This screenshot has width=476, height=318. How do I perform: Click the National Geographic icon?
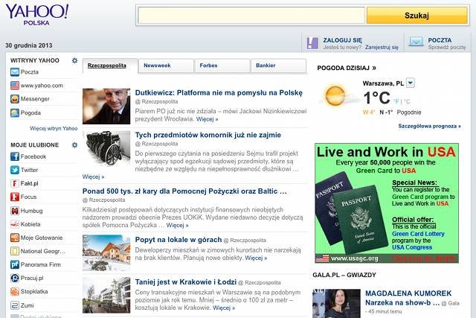(x=15, y=251)
